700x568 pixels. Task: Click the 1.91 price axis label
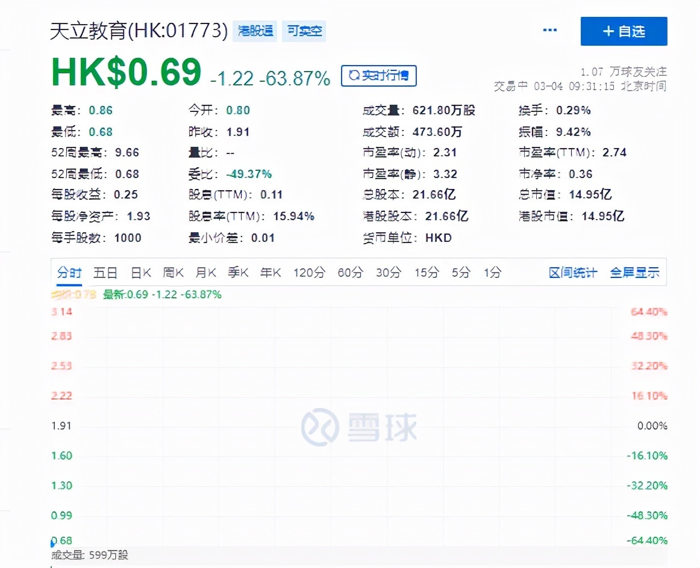(61, 426)
